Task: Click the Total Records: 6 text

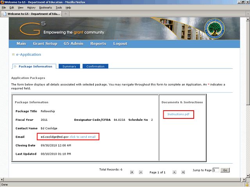Action: click(x=111, y=169)
